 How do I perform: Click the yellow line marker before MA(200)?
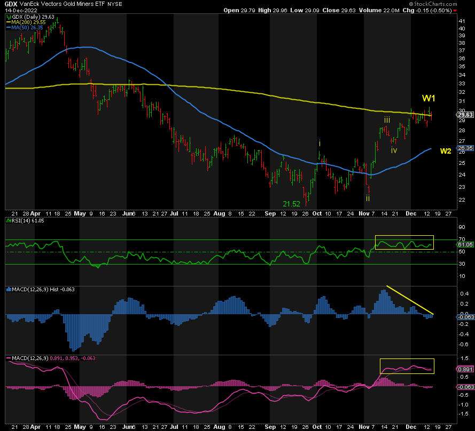9,22
